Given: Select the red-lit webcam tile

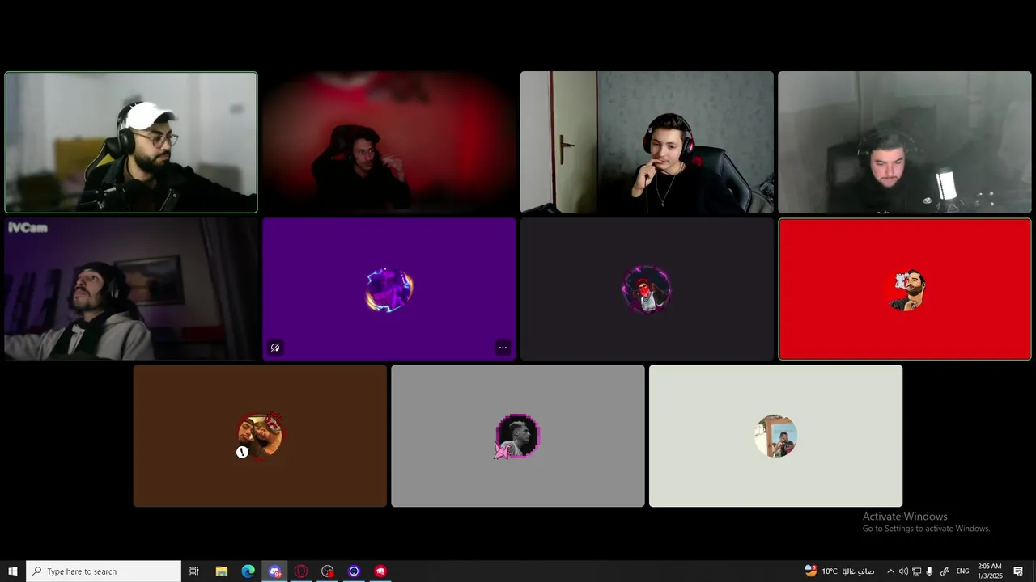Looking at the screenshot, I should pos(388,142).
